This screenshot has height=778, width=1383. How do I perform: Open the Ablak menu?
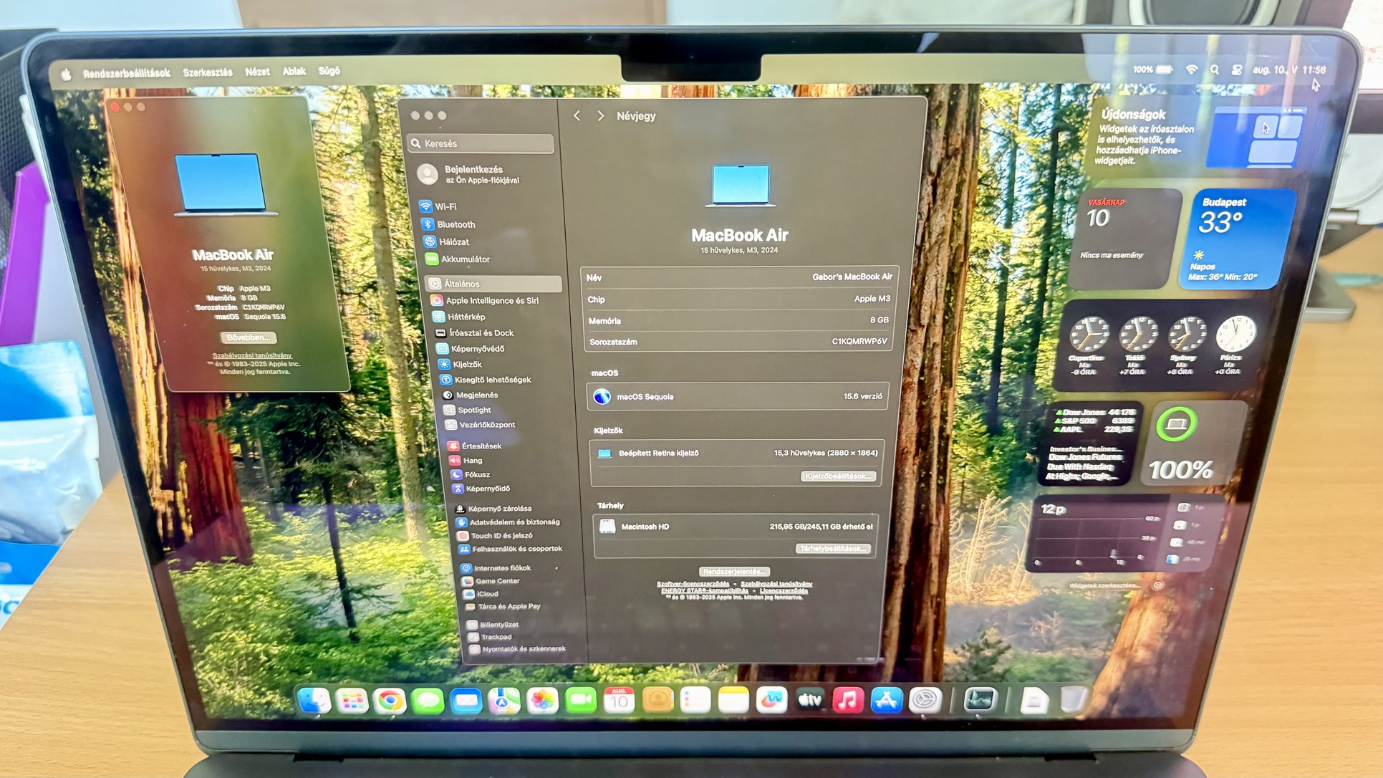click(294, 72)
